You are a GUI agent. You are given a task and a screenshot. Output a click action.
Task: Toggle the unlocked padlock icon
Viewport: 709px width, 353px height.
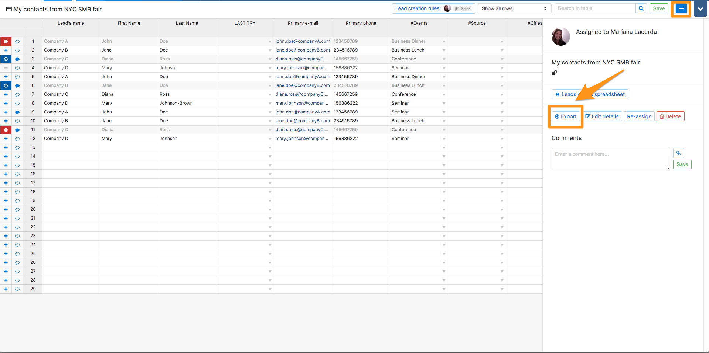click(554, 73)
